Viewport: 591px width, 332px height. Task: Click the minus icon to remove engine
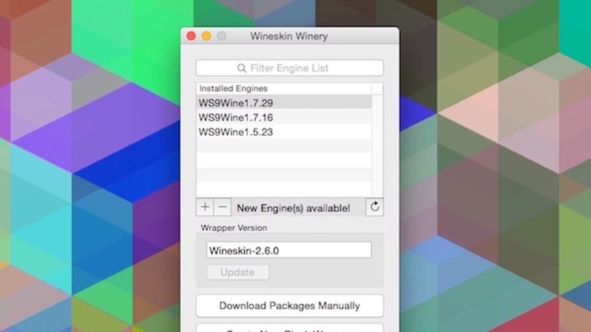point(223,207)
